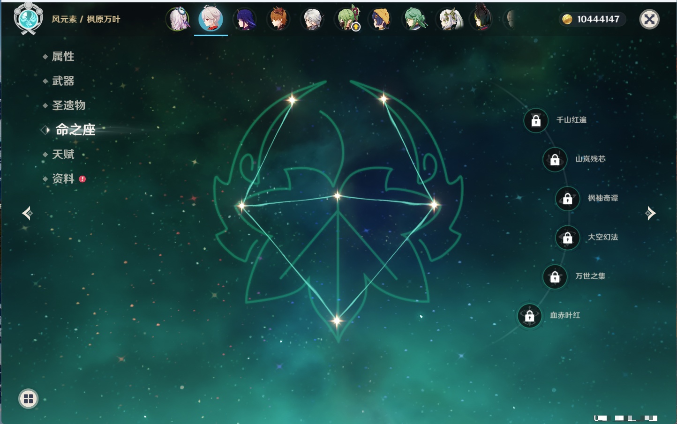Click the 千山红遍 constellation label

[x=571, y=120]
